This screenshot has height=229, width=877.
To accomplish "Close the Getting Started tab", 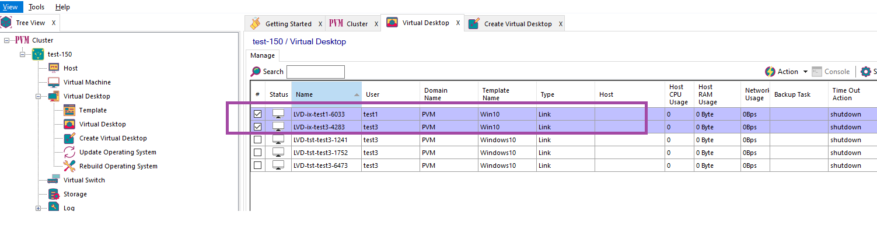I will tap(320, 24).
